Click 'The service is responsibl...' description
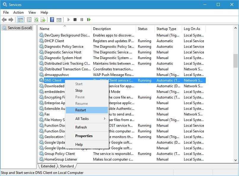 [113, 153]
